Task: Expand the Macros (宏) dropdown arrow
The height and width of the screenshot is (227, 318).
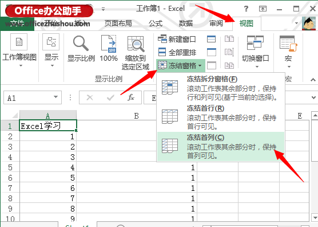Action: [x=289, y=67]
